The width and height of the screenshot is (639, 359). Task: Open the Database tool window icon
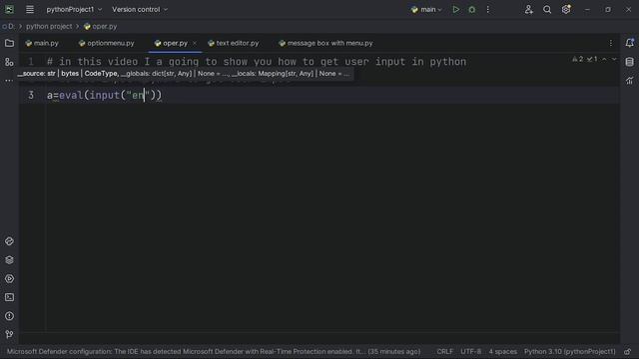click(x=630, y=62)
